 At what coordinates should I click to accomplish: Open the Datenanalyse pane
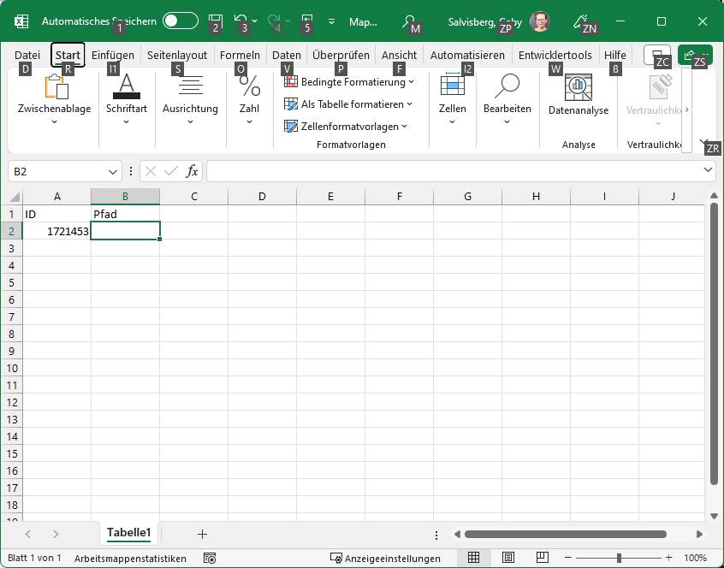[578, 94]
